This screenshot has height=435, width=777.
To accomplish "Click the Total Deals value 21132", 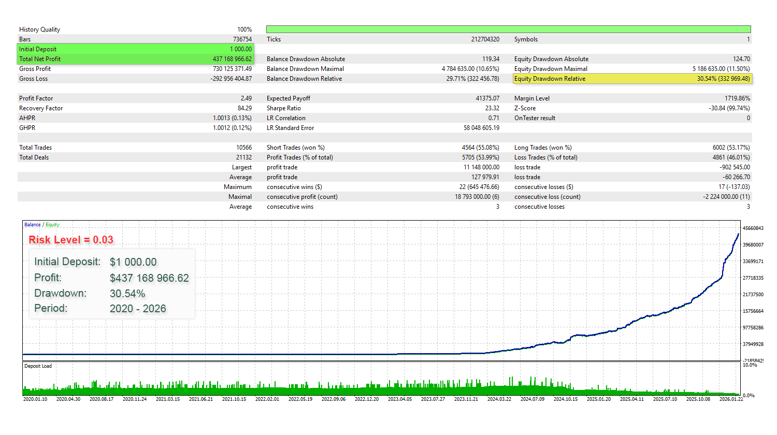I will tap(244, 157).
